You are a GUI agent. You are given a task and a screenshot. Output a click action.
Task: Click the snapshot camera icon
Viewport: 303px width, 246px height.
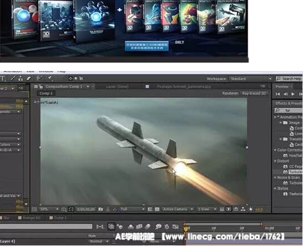101,209
